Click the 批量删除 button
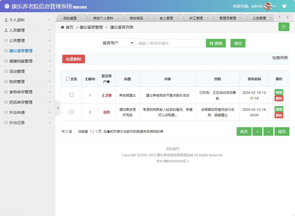Screen dimensions: 295x216 73,59
